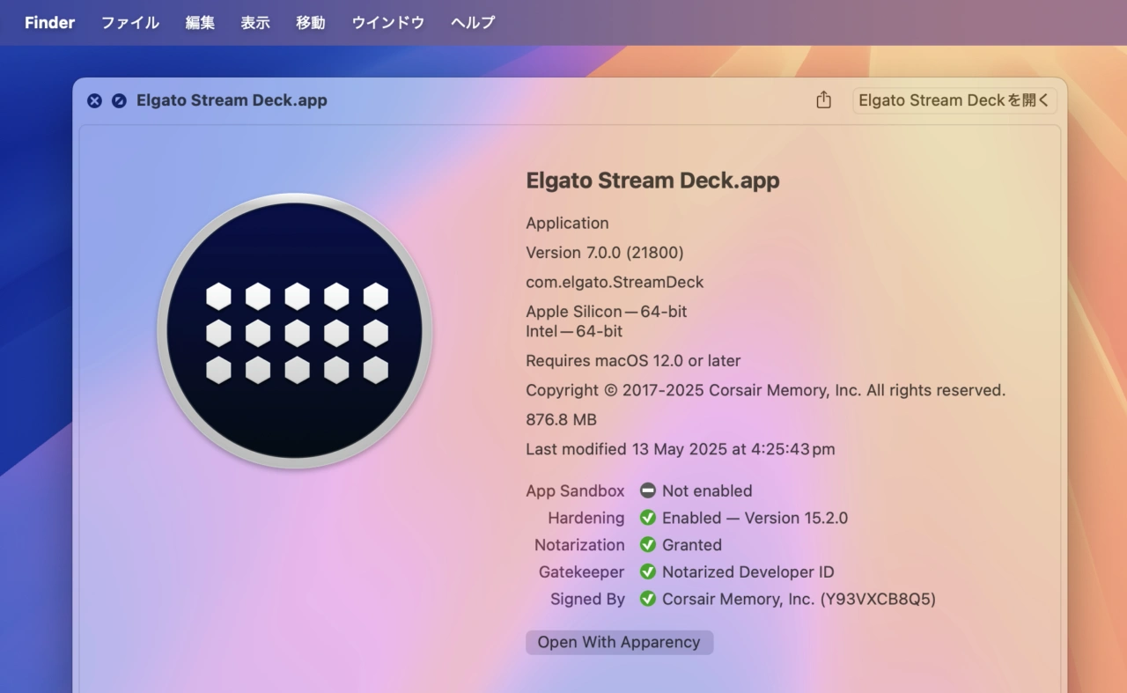Click the share icon in the title bar
Viewport: 1127px width, 693px height.
(823, 100)
